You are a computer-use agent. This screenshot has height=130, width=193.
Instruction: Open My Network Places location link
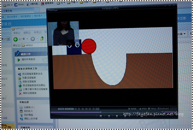[31, 119]
